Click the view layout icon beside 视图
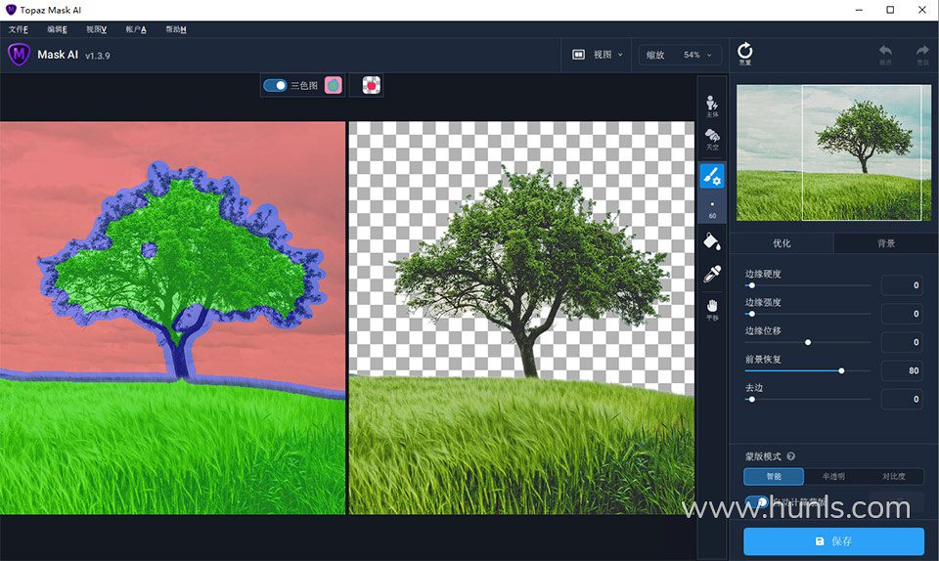Image resolution: width=939 pixels, height=561 pixels. pos(578,55)
